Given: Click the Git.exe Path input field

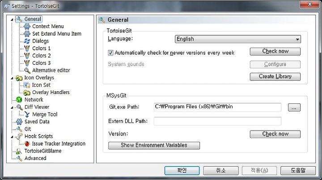Looking at the screenshot, I should click(217, 107).
